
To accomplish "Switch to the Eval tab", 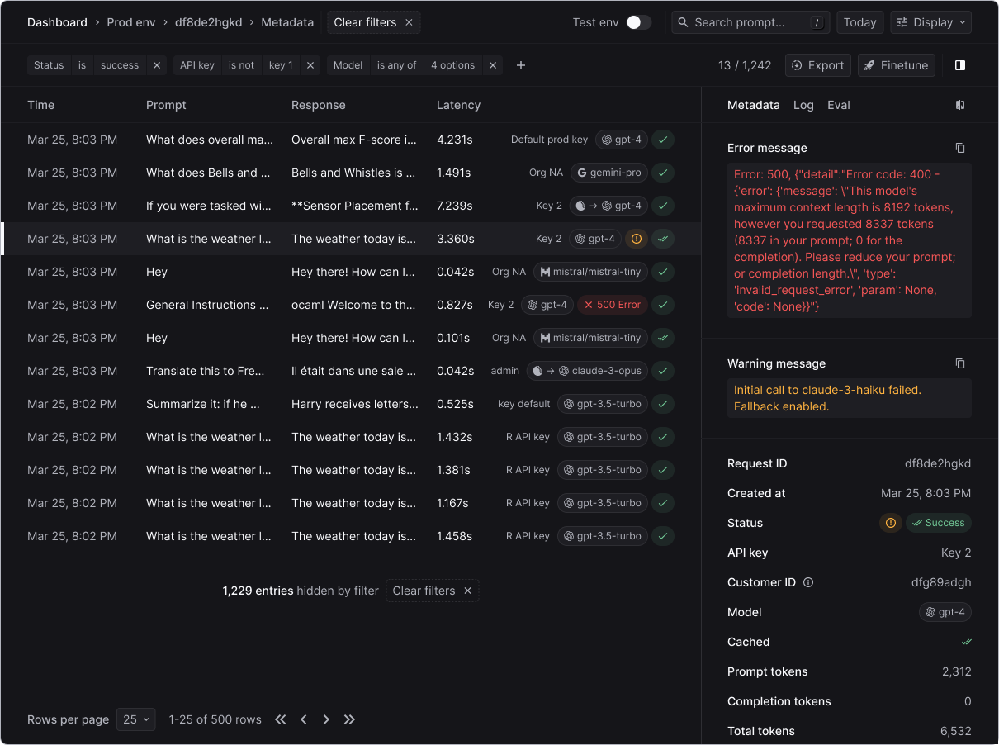I will tap(838, 105).
